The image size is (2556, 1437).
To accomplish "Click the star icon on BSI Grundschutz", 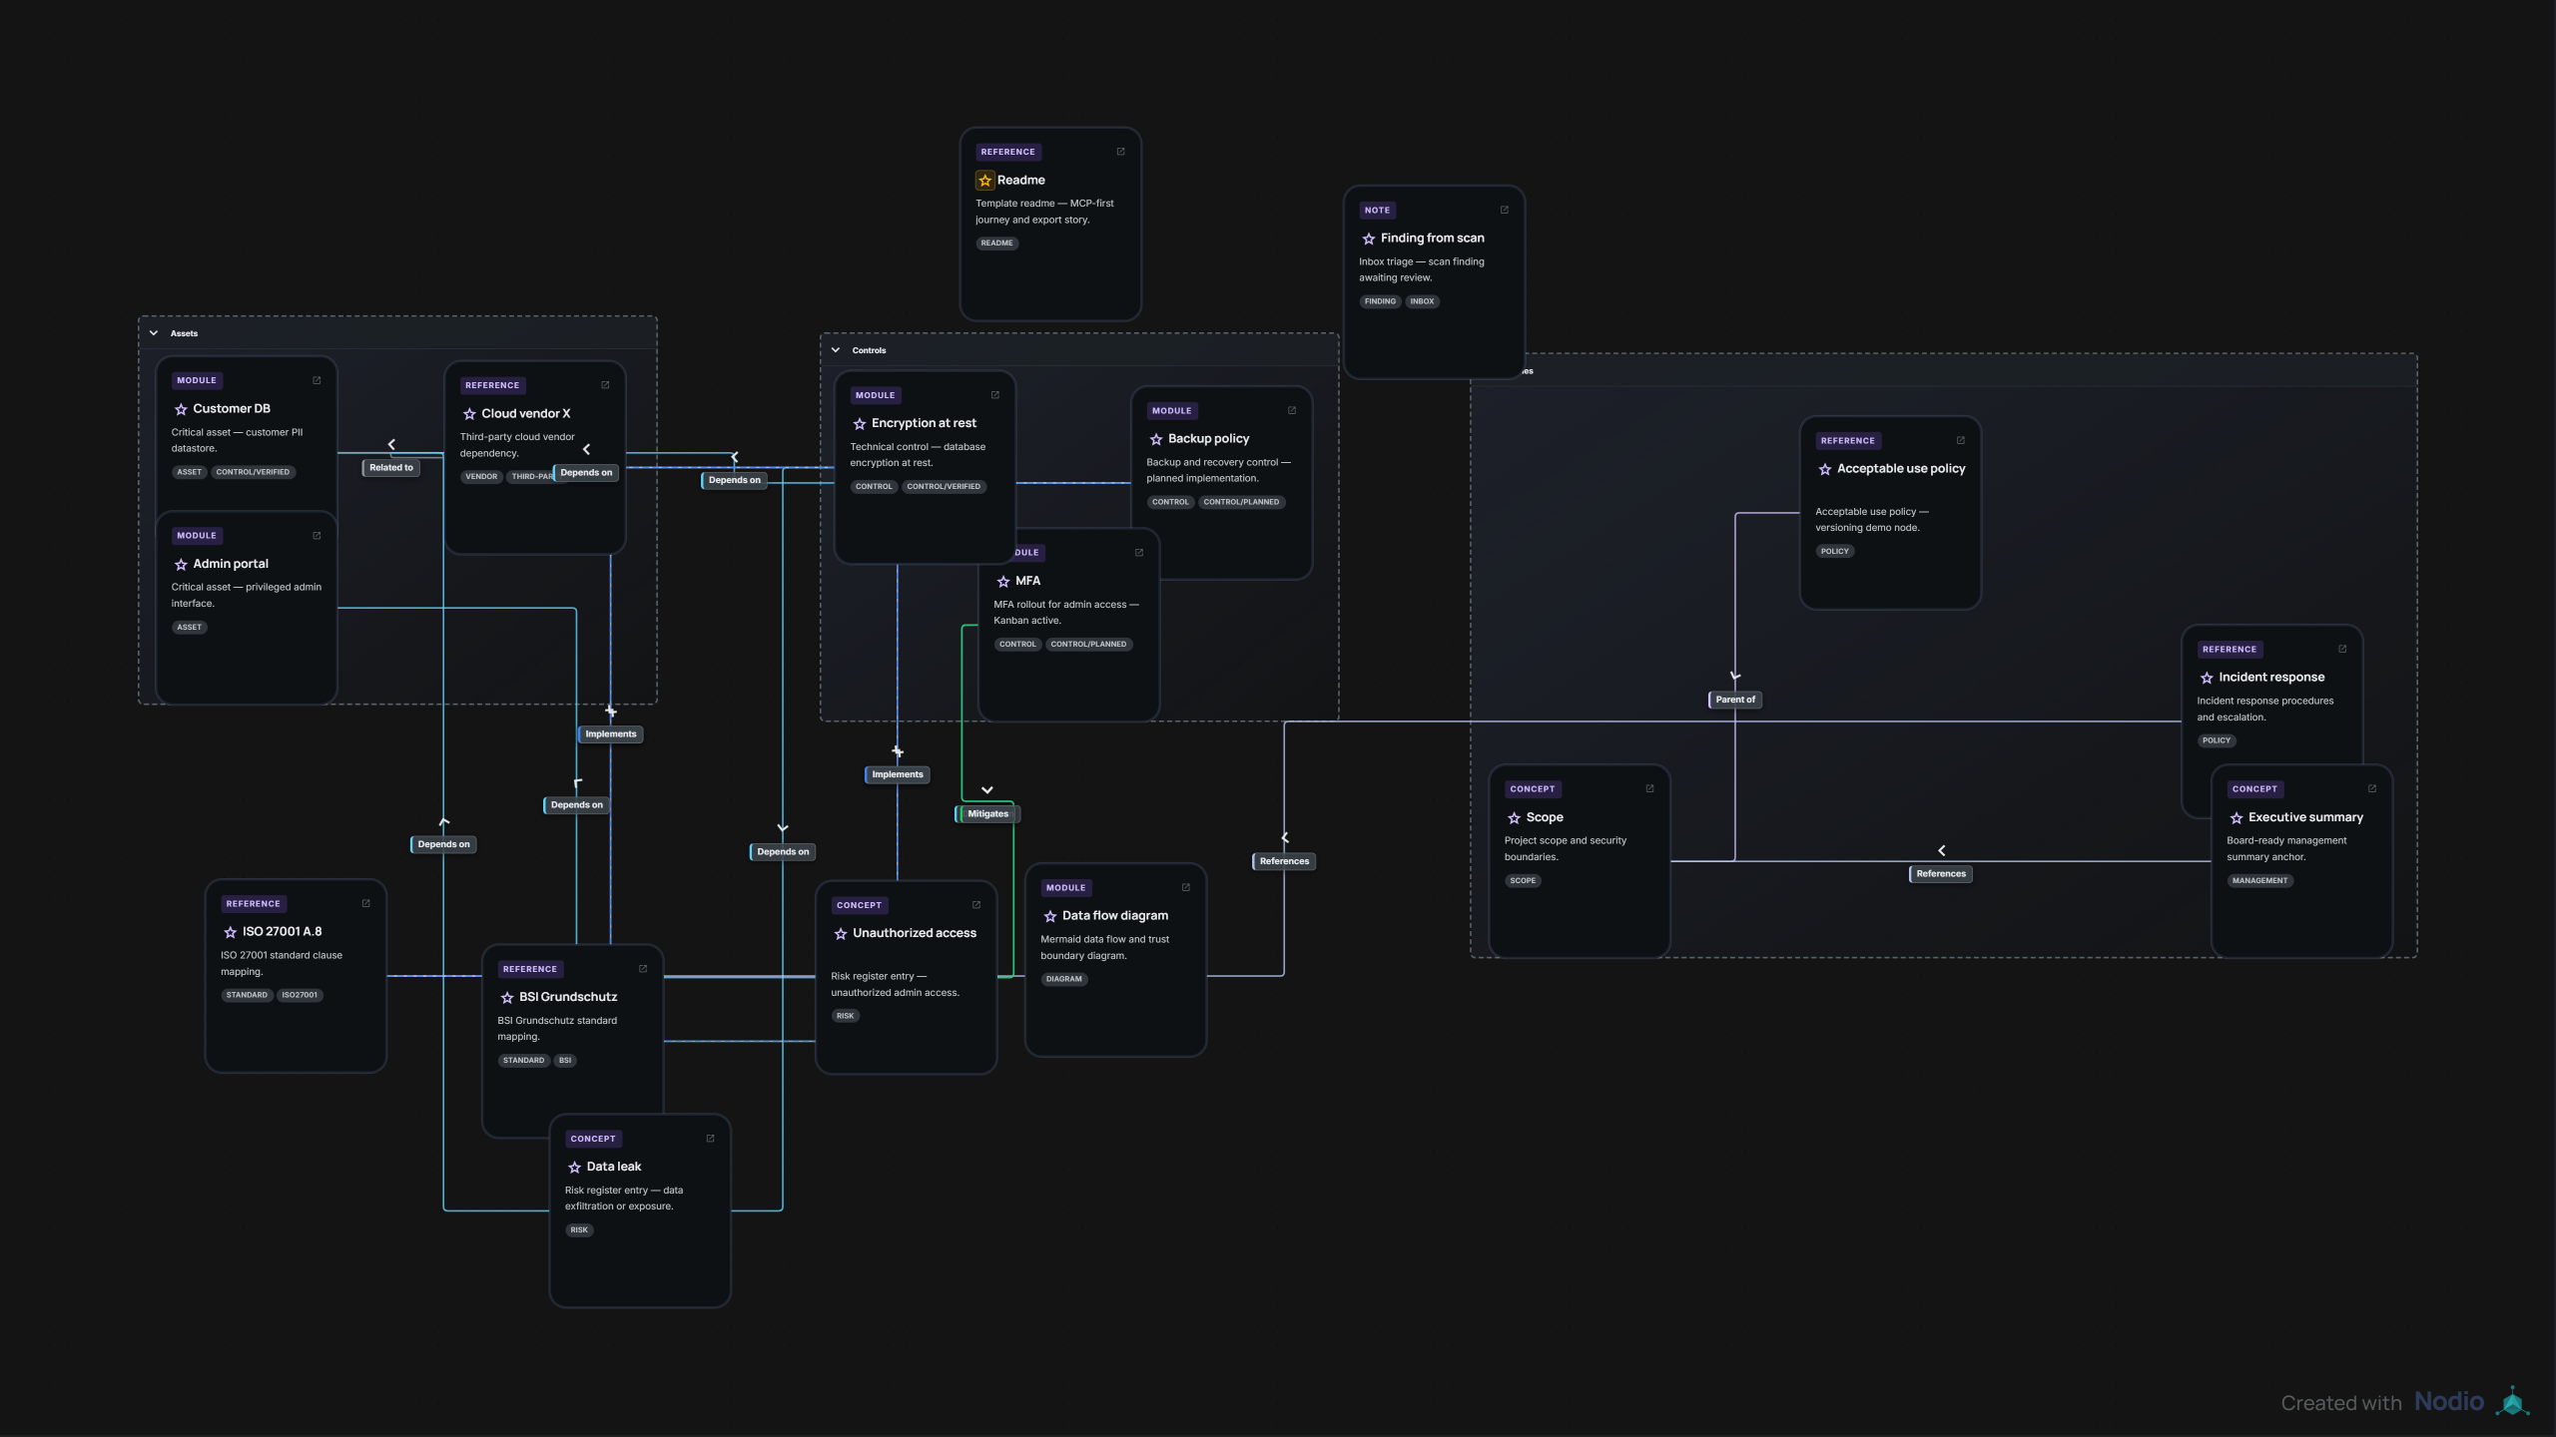I will [x=507, y=998].
